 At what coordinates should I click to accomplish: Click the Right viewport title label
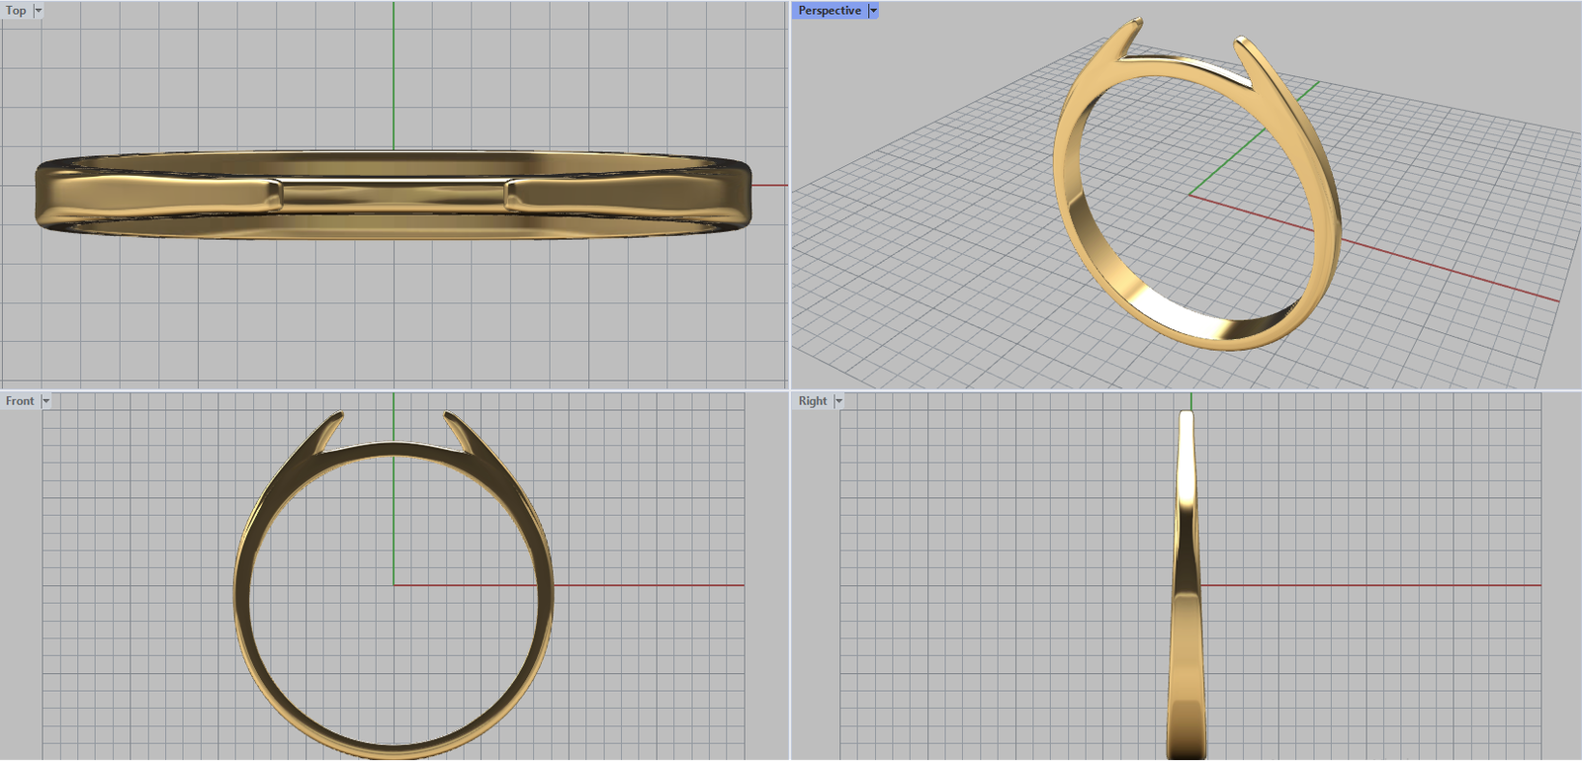point(812,401)
